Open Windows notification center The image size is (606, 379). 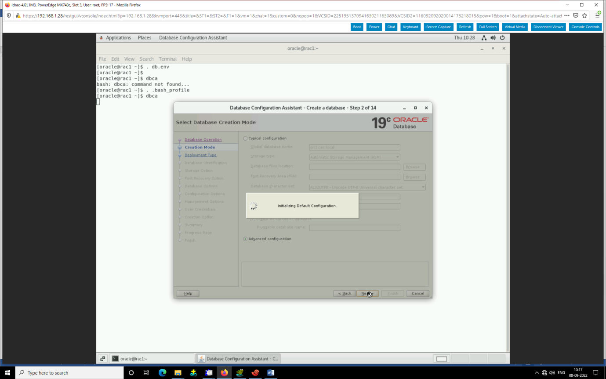tap(596, 373)
